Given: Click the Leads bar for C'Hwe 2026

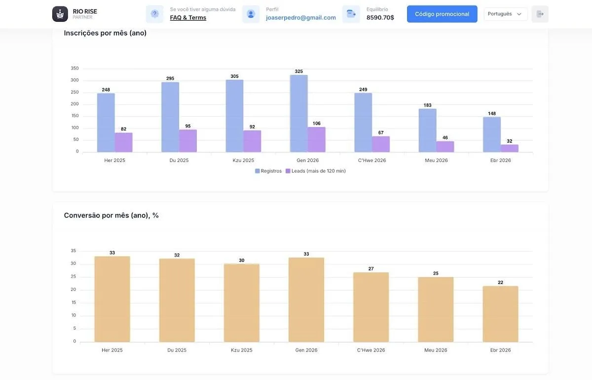Looking at the screenshot, I should (381, 144).
